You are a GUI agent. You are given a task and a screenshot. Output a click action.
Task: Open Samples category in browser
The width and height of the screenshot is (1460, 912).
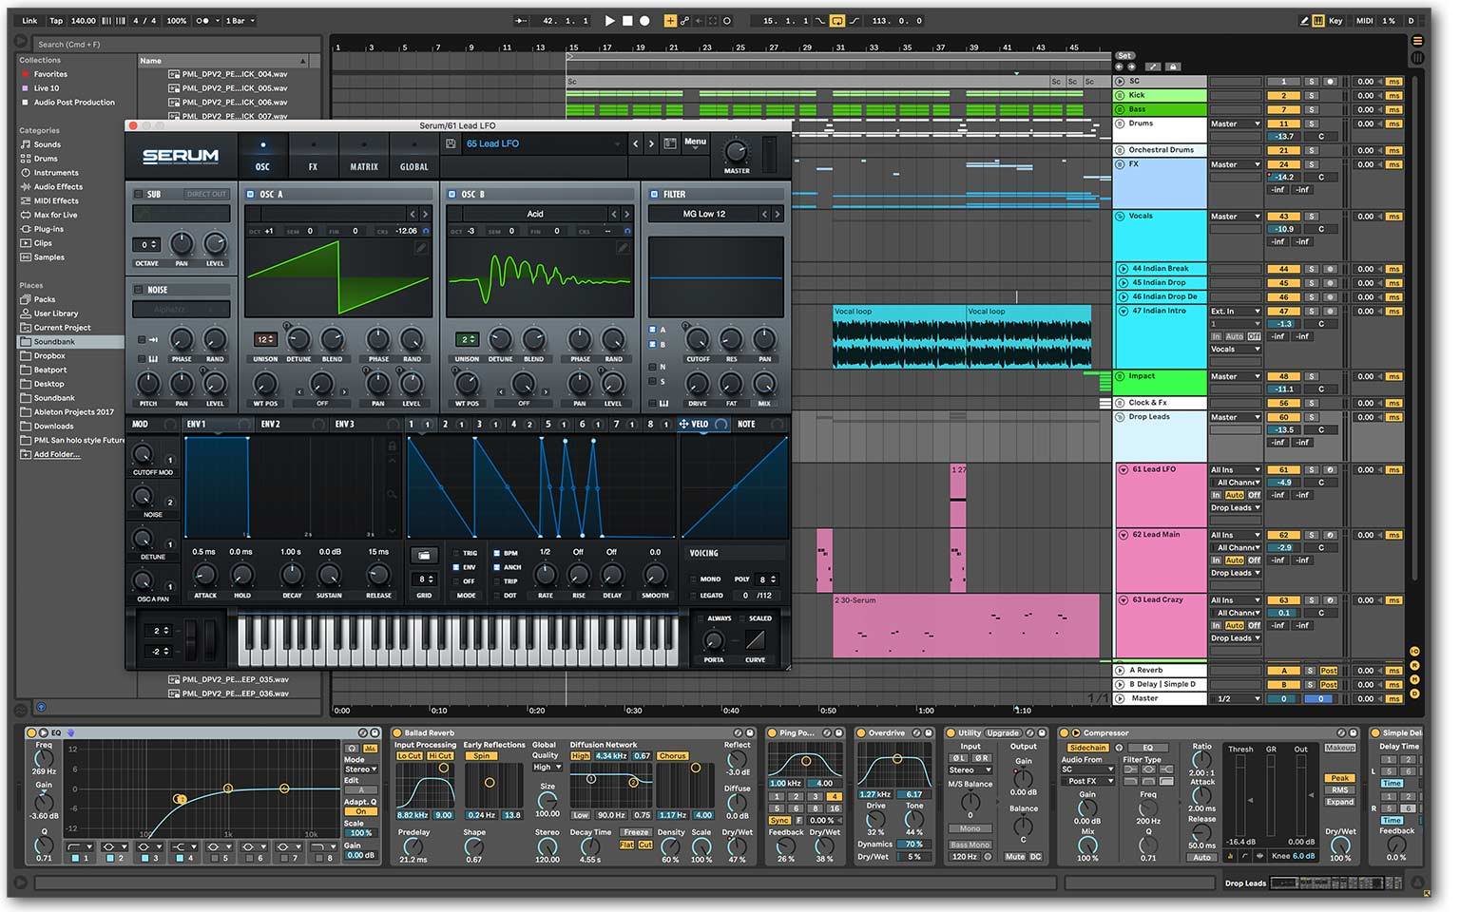click(x=48, y=257)
